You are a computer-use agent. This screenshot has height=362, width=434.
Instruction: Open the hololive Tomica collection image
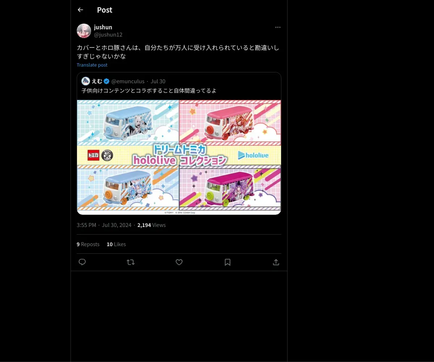click(179, 157)
